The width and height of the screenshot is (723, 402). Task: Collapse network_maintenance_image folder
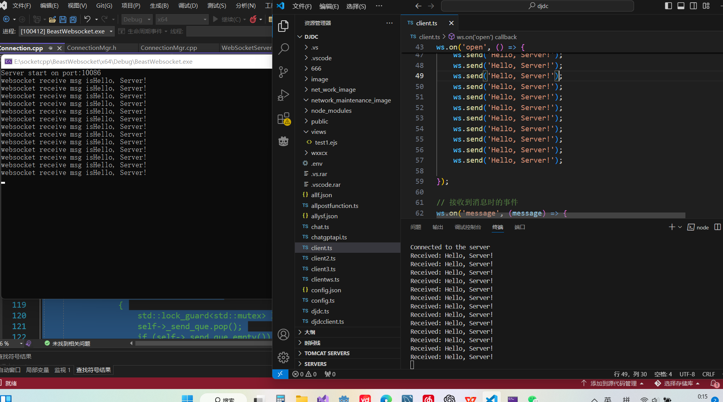click(x=306, y=100)
